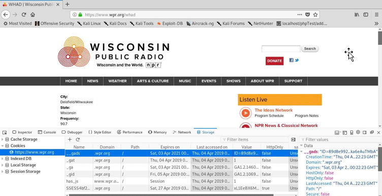Sort cookies by Expires on column
Screen dimensions: 382x196
[170, 147]
